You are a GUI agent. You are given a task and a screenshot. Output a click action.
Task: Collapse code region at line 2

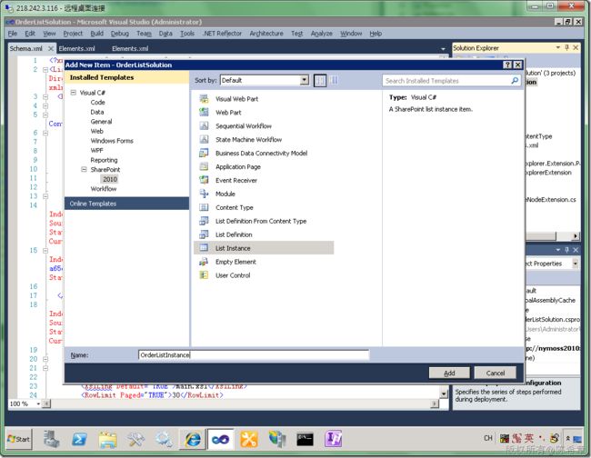45,70
